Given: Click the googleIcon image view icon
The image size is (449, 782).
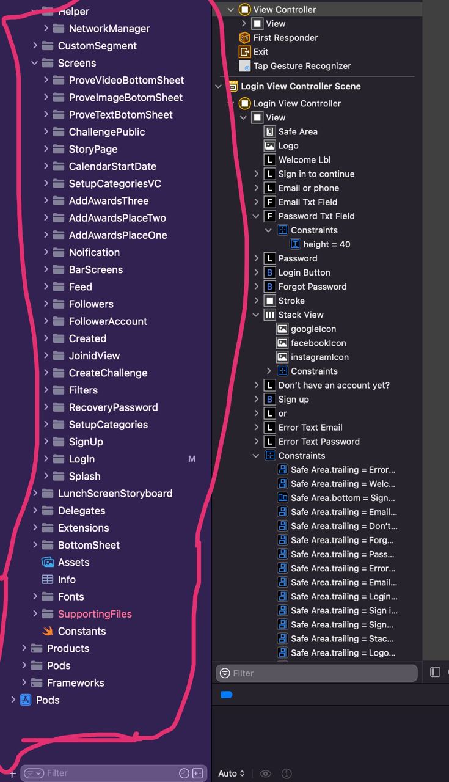Looking at the screenshot, I should coord(282,329).
